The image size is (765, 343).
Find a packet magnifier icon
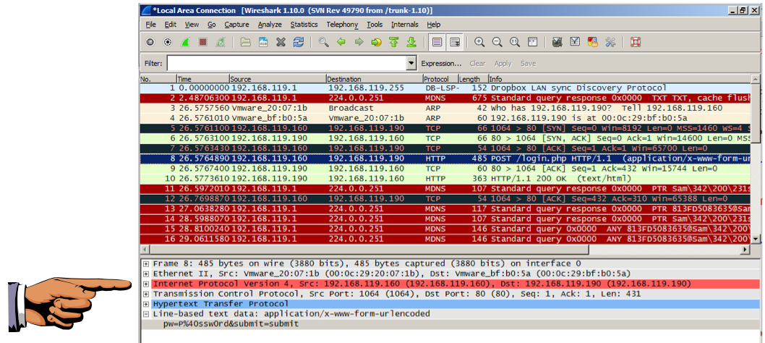(323, 43)
